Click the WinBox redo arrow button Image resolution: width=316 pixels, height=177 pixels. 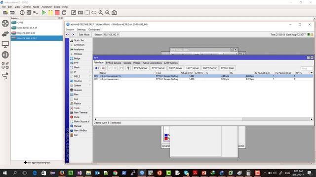click(x=73, y=34)
